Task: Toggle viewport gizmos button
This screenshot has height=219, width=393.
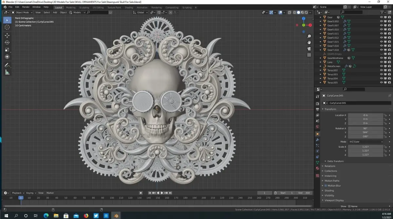Action: [271, 12]
